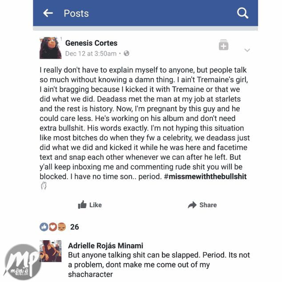Click the Posts header title
The image size is (282, 282).
(x=76, y=13)
